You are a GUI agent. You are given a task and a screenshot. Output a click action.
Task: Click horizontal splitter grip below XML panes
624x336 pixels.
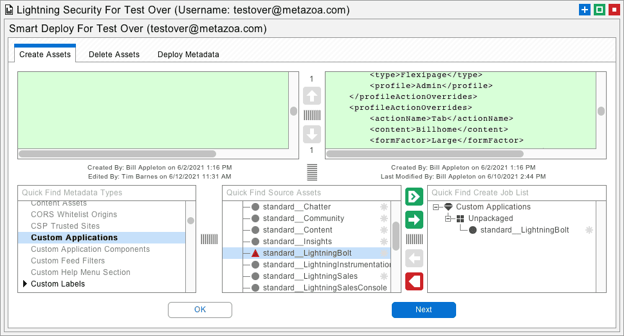point(312,172)
